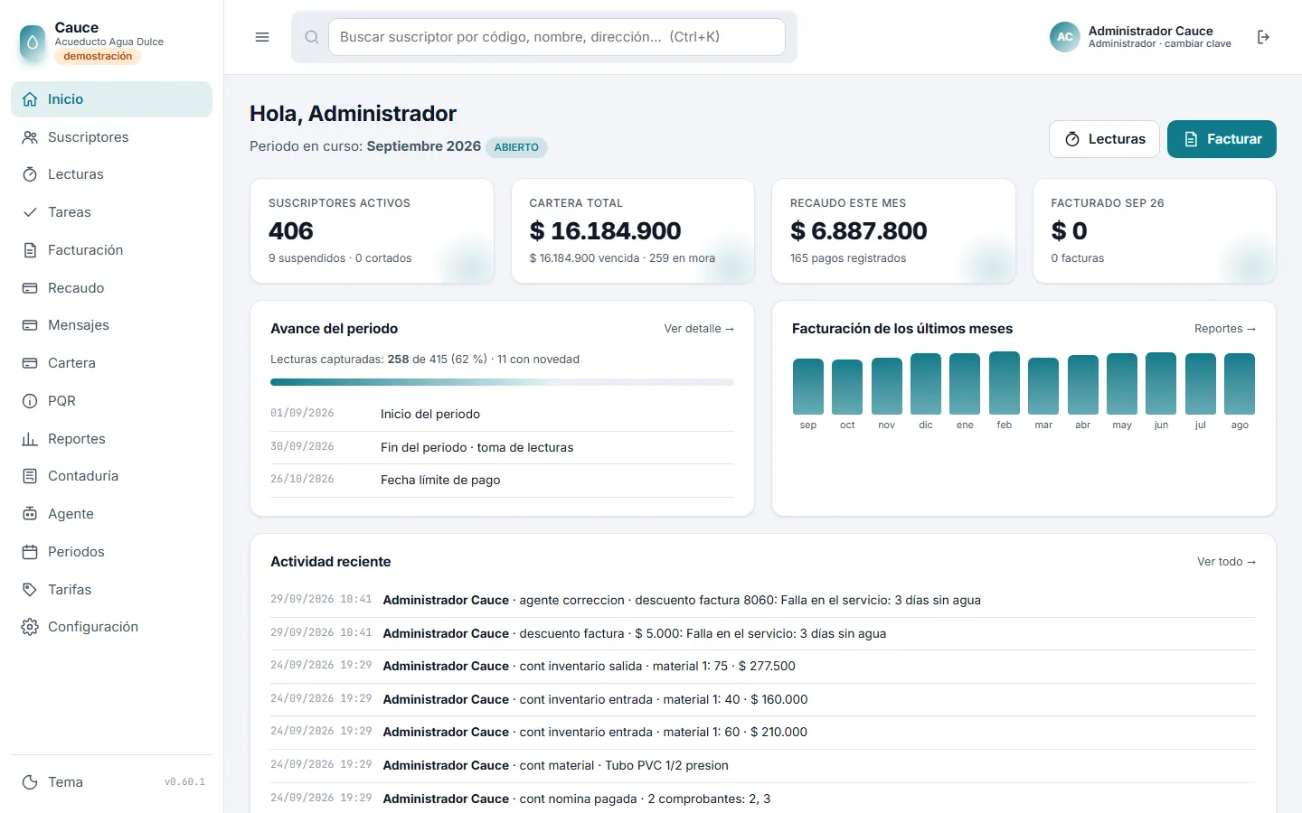1302x813 pixels.
Task: Follow the Reportes link above the chart
Action: tap(1225, 329)
